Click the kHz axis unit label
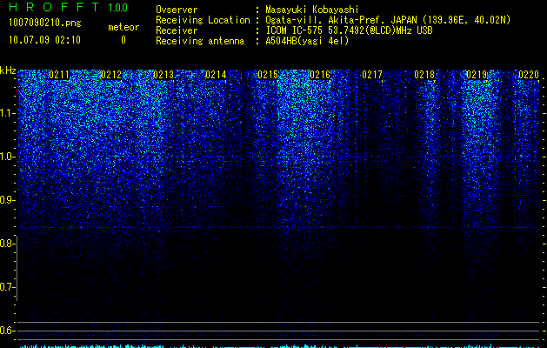This screenshot has height=348, width=547. click(x=8, y=70)
